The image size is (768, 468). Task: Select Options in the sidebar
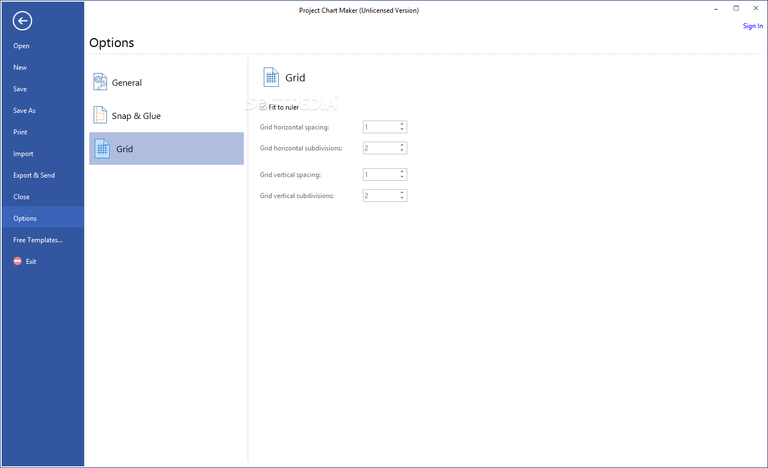point(43,219)
